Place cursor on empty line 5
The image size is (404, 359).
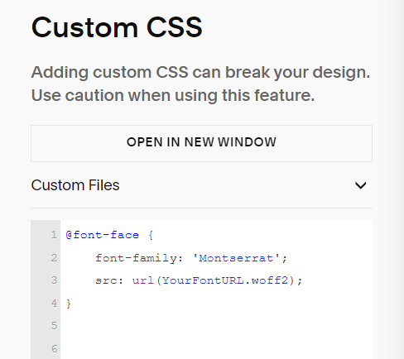pyautogui.click(x=216, y=326)
